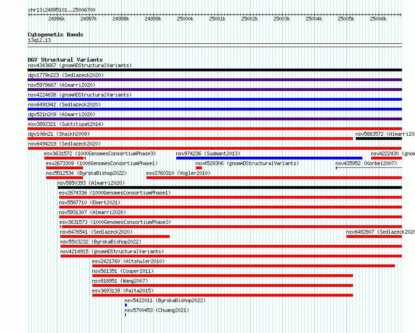Viewport: 415px width, 333px height.
Task: Open the dgv521n209 Almarri2020 label
Action: (62, 114)
